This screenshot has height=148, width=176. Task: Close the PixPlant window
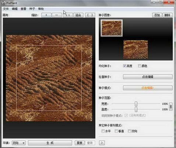click(x=169, y=2)
